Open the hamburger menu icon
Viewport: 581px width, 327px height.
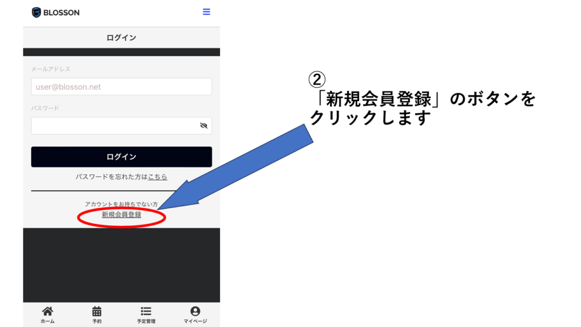pos(207,12)
